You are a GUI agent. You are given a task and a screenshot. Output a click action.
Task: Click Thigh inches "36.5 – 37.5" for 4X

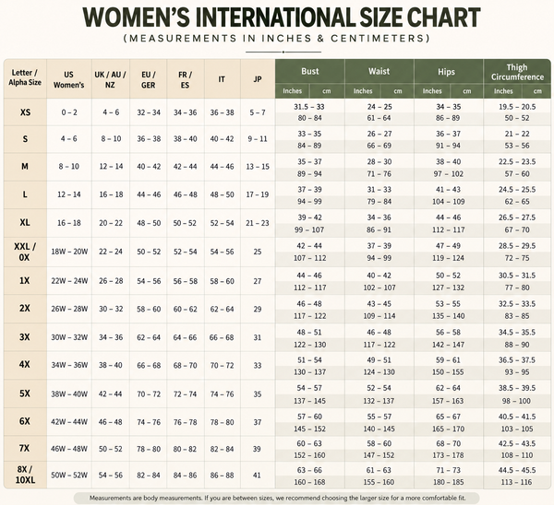[x=517, y=360]
